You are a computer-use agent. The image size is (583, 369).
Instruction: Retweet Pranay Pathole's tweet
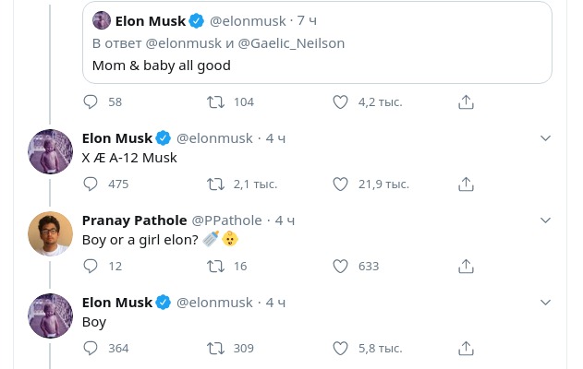pos(215,267)
